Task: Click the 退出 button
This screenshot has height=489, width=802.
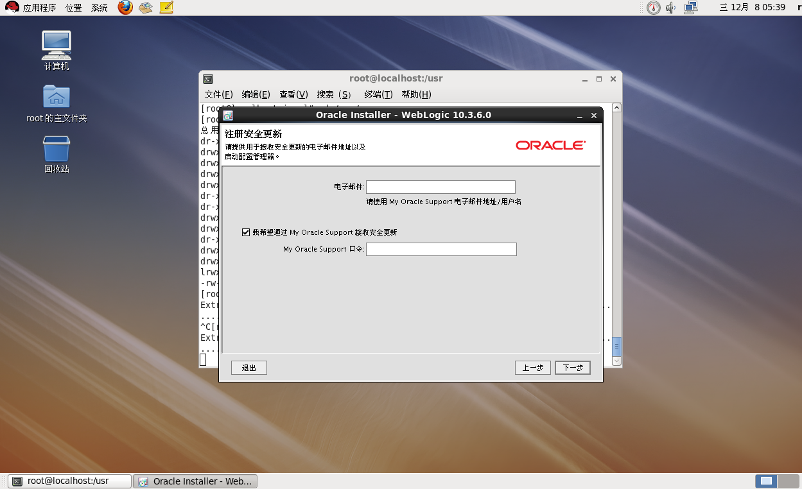Action: pos(249,368)
